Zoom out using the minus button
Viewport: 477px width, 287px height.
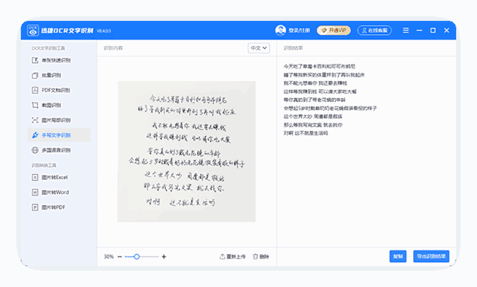120,257
